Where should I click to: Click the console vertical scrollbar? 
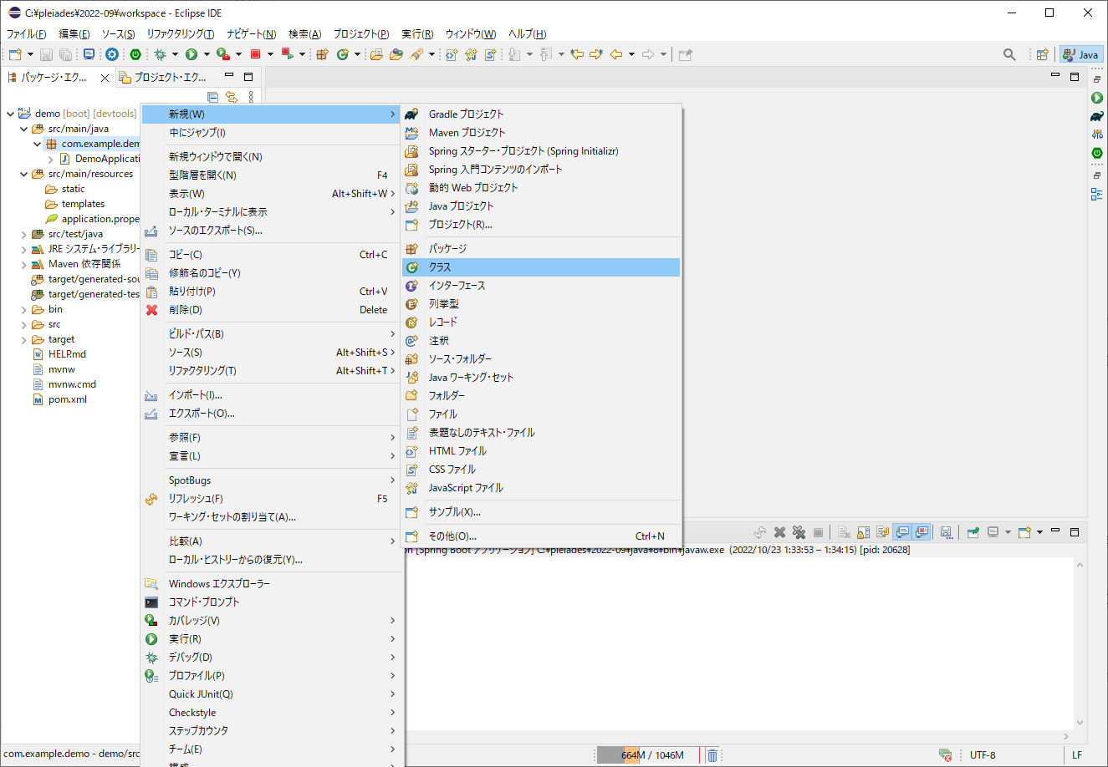(x=1080, y=643)
